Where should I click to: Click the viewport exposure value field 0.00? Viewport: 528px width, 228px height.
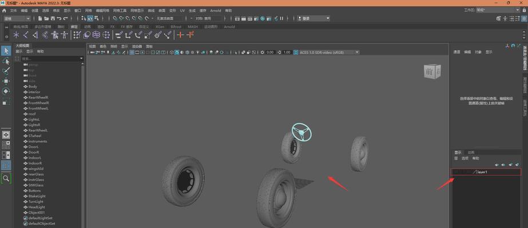[x=270, y=52]
